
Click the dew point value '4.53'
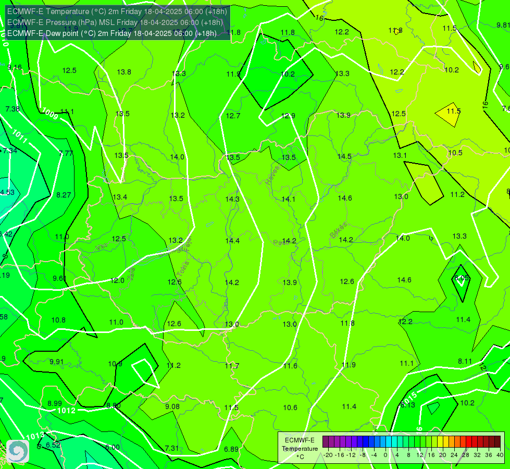(7, 192)
